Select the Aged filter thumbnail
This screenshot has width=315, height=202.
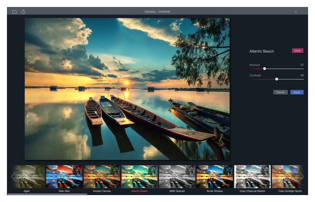pyautogui.click(x=28, y=177)
